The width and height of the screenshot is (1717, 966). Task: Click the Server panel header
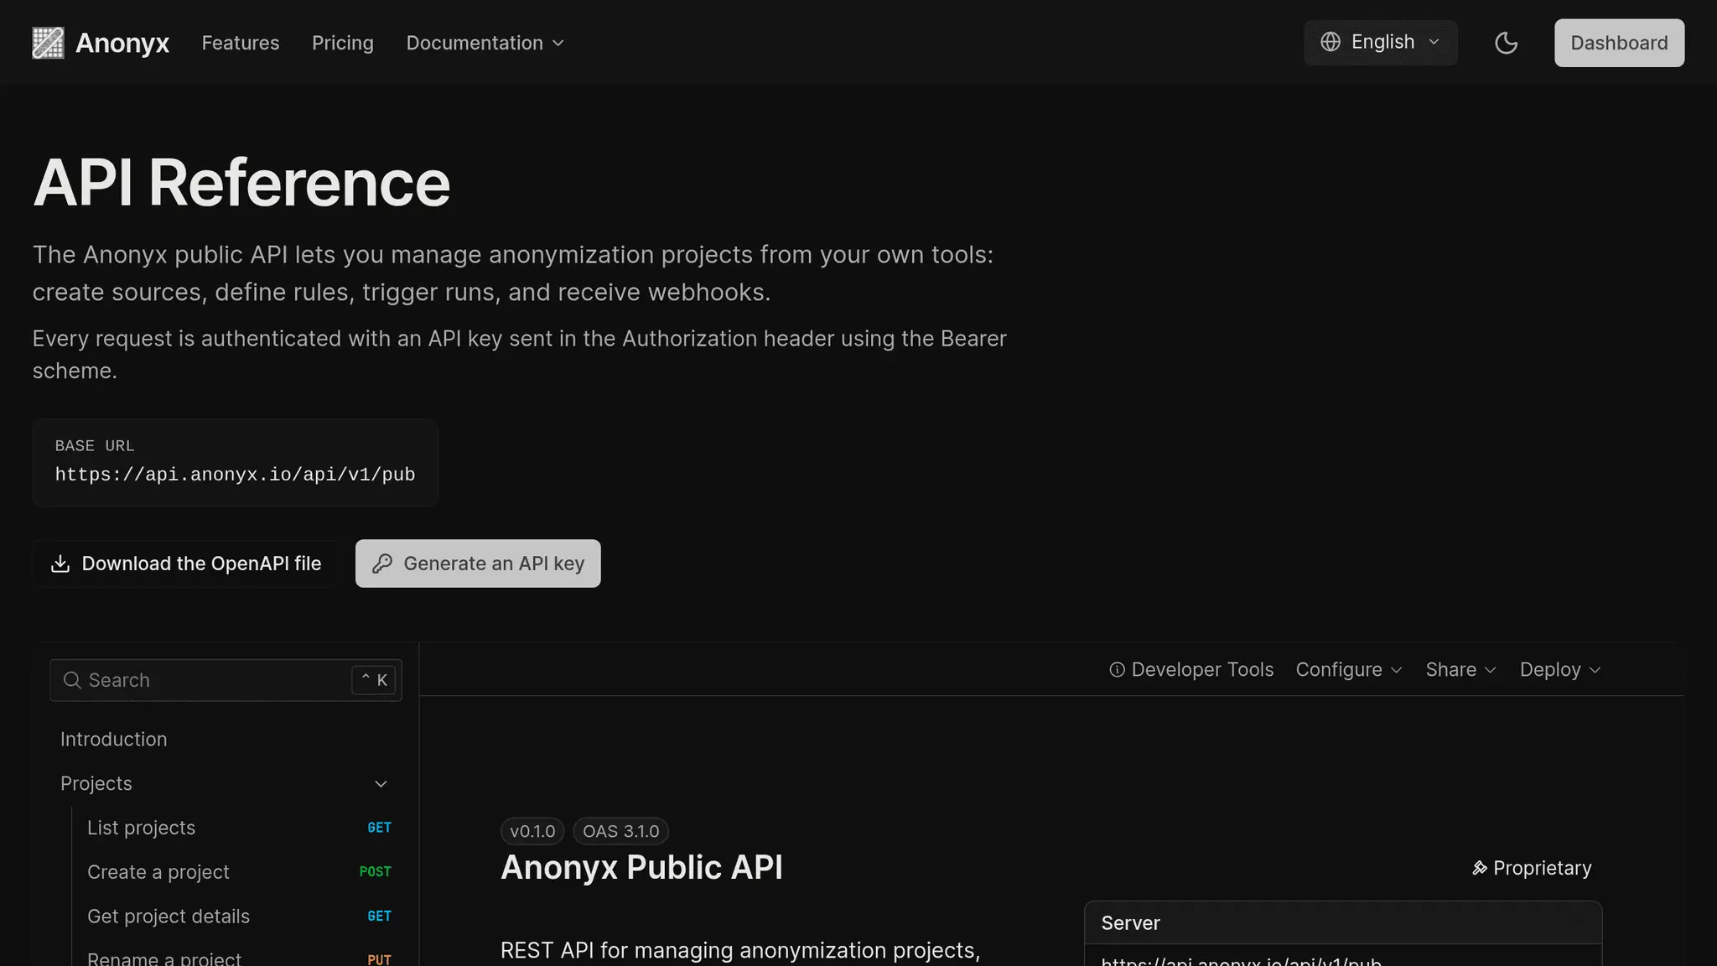pos(1342,923)
